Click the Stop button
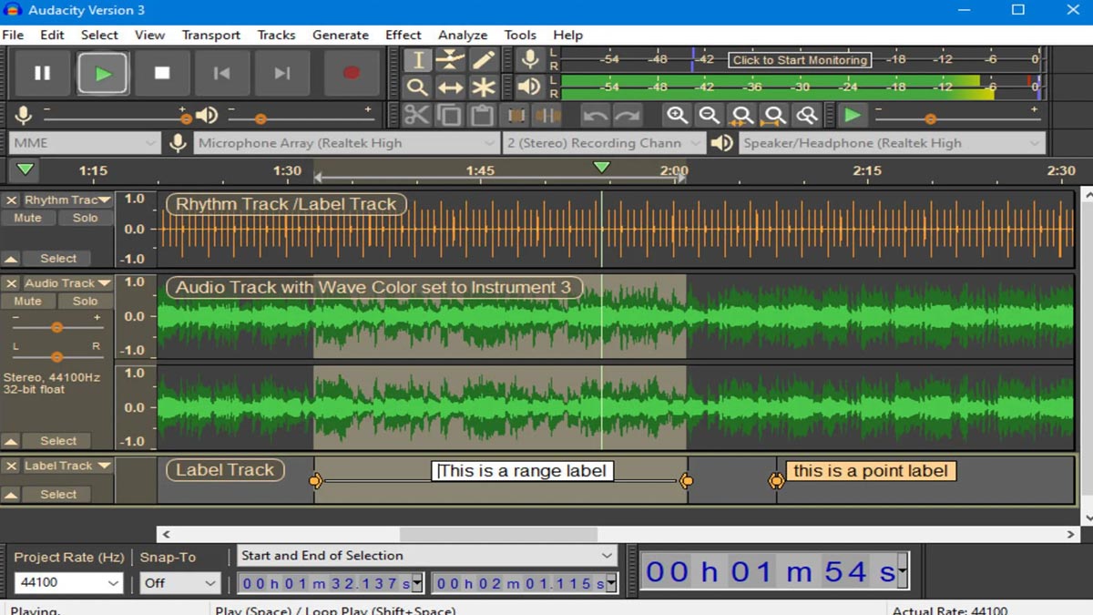Viewport: 1093px width, 615px height. click(162, 73)
